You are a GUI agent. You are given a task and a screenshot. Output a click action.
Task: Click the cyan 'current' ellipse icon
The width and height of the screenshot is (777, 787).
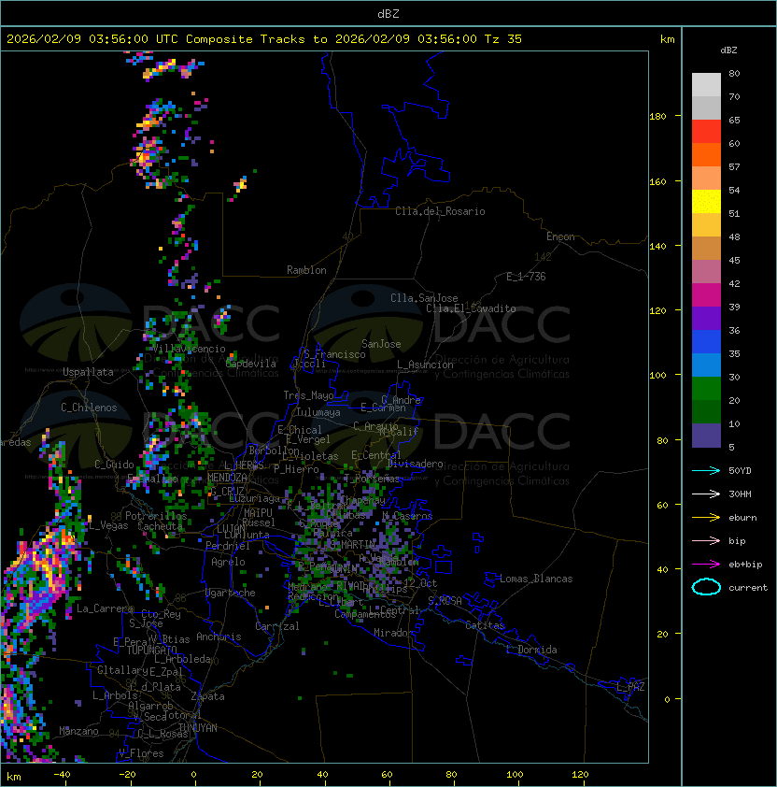(x=706, y=587)
